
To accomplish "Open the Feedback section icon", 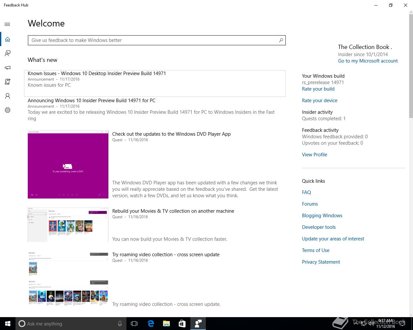I will click(7, 53).
